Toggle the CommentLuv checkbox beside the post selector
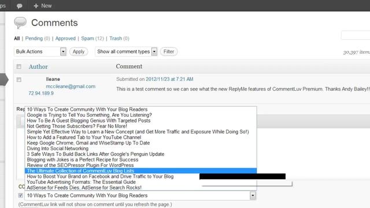Viewport: 370px width, 208px height. coord(21,195)
